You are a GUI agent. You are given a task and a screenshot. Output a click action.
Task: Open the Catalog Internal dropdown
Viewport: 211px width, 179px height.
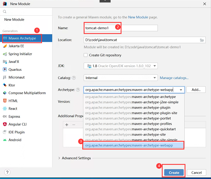pos(121,78)
